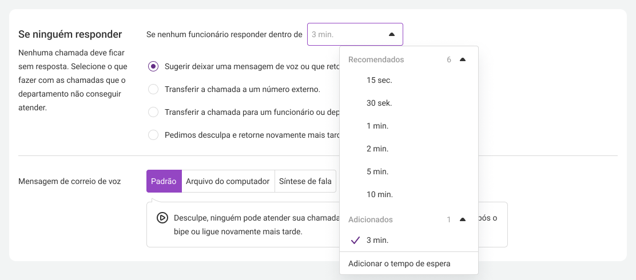
Task: Switch to Padrão voicemail tab
Action: coord(164,181)
